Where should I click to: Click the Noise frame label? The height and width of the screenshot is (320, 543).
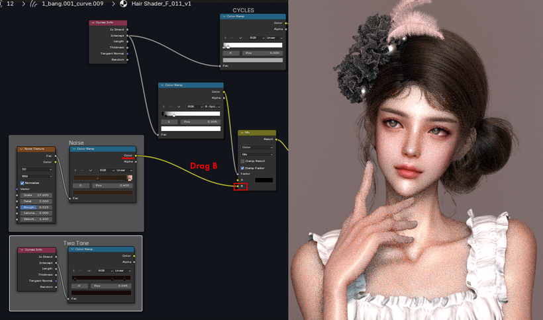click(76, 143)
